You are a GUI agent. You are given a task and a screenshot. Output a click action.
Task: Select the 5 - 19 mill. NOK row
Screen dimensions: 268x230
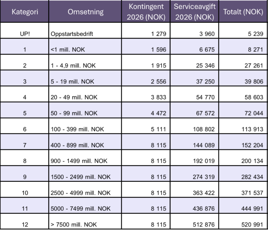[72, 81]
